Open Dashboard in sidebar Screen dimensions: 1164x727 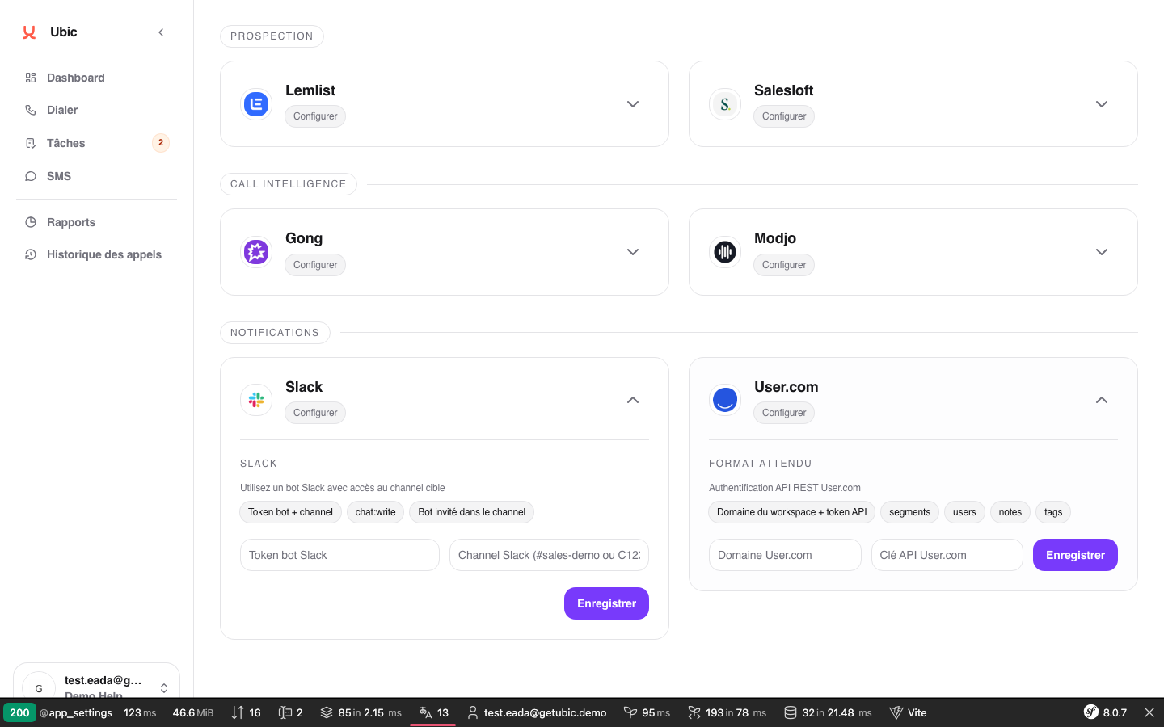coord(96,78)
